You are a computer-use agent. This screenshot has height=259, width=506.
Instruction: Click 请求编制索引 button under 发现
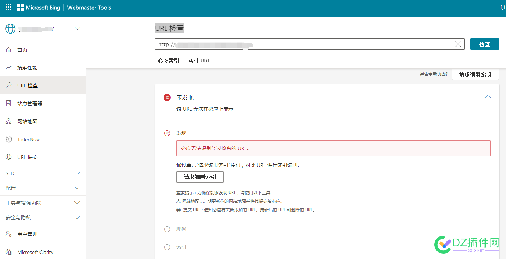pos(200,177)
